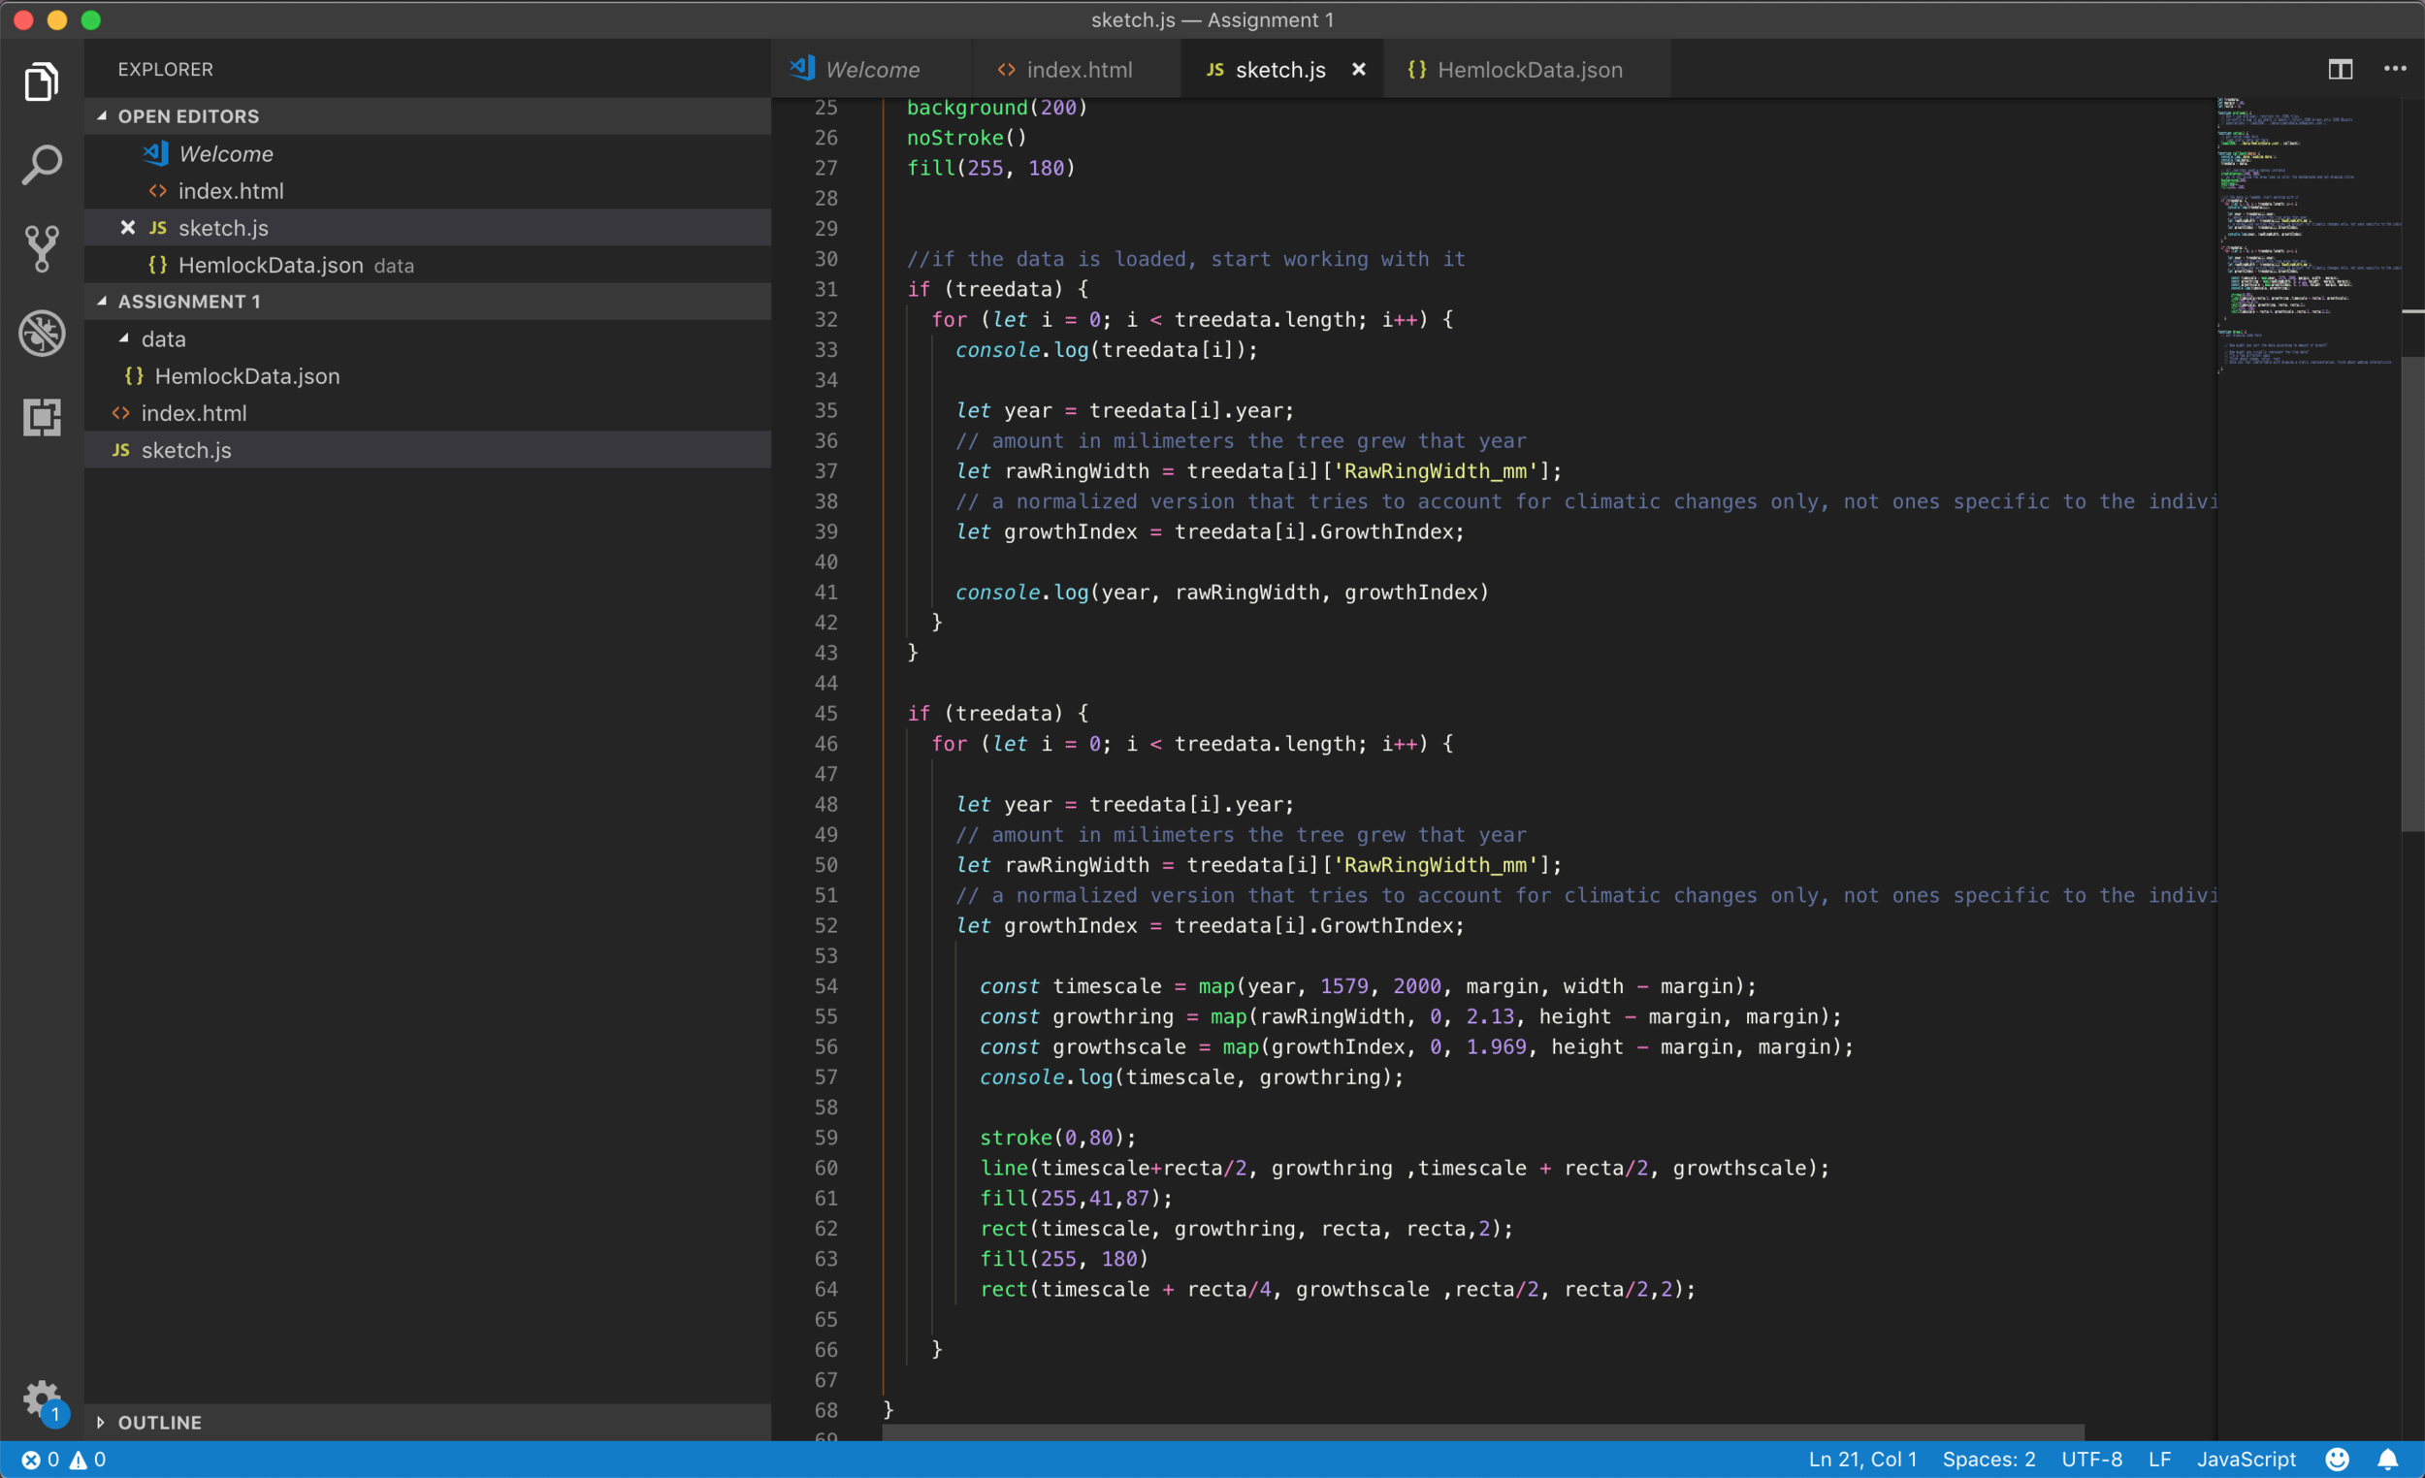Viewport: 2425px width, 1478px height.
Task: Click the Split Editor icon
Action: pos(2341,69)
